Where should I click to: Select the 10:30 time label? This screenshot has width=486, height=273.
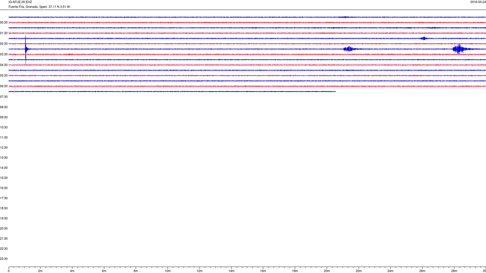click(x=4, y=127)
